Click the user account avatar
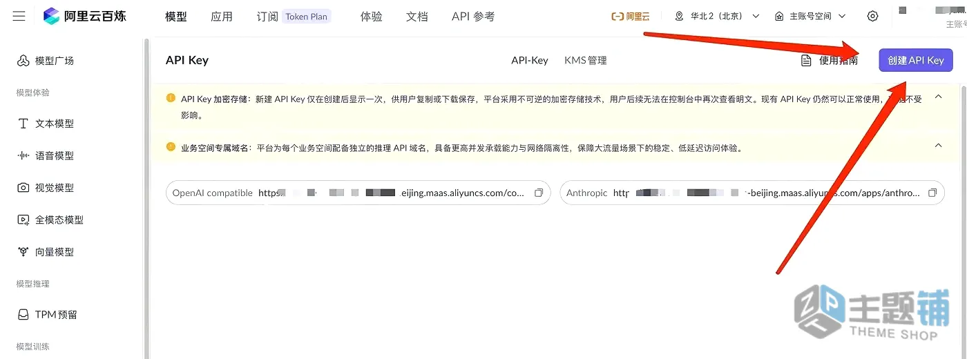Image resolution: width=967 pixels, height=359 pixels. 903,10
